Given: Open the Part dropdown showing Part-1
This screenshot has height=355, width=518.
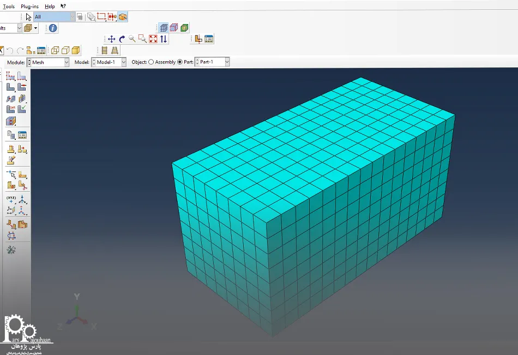Looking at the screenshot, I should (227, 62).
